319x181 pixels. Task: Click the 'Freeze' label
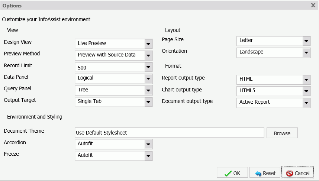[12, 154]
